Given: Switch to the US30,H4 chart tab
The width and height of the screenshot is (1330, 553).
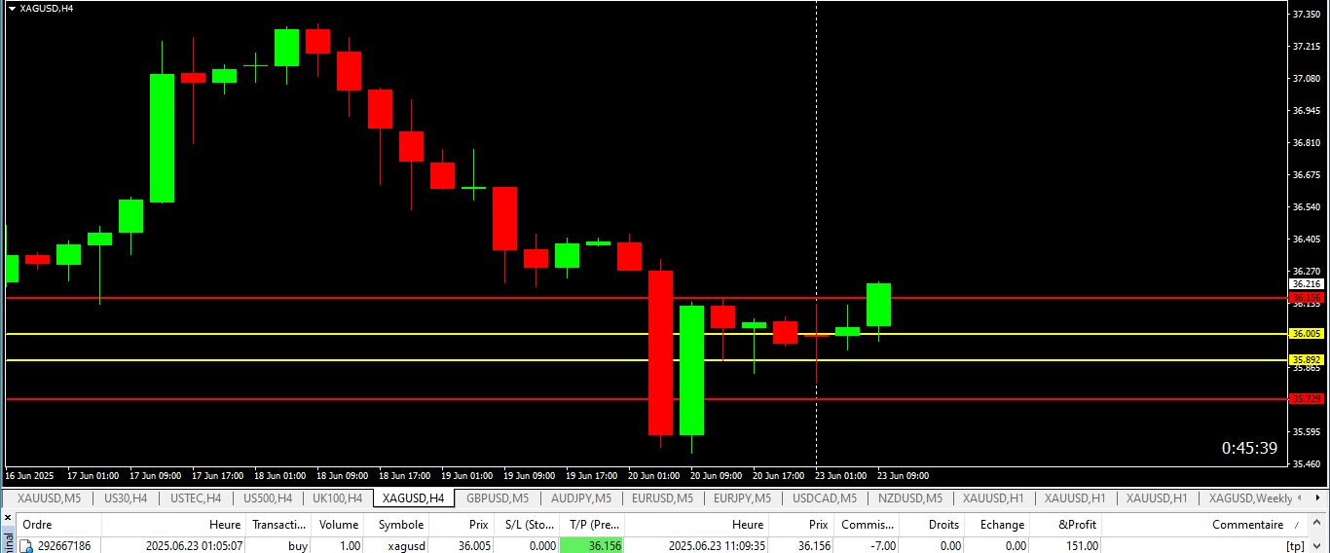Looking at the screenshot, I should 126,498.
